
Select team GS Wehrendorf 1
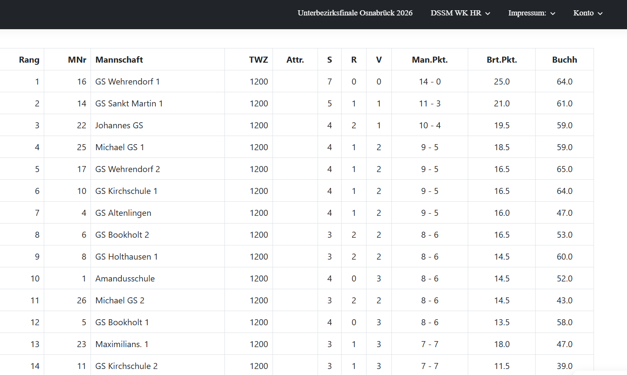[127, 82]
